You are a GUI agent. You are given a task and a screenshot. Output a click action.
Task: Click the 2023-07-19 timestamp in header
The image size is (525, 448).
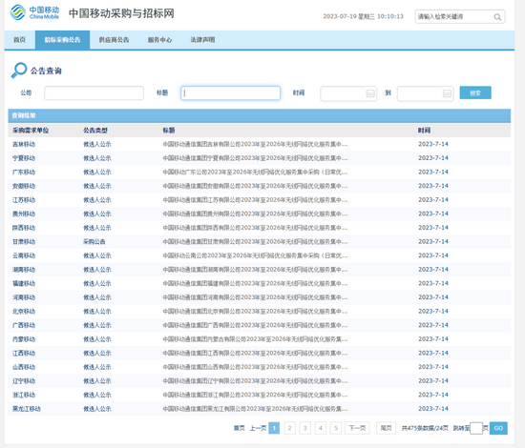[x=363, y=16]
